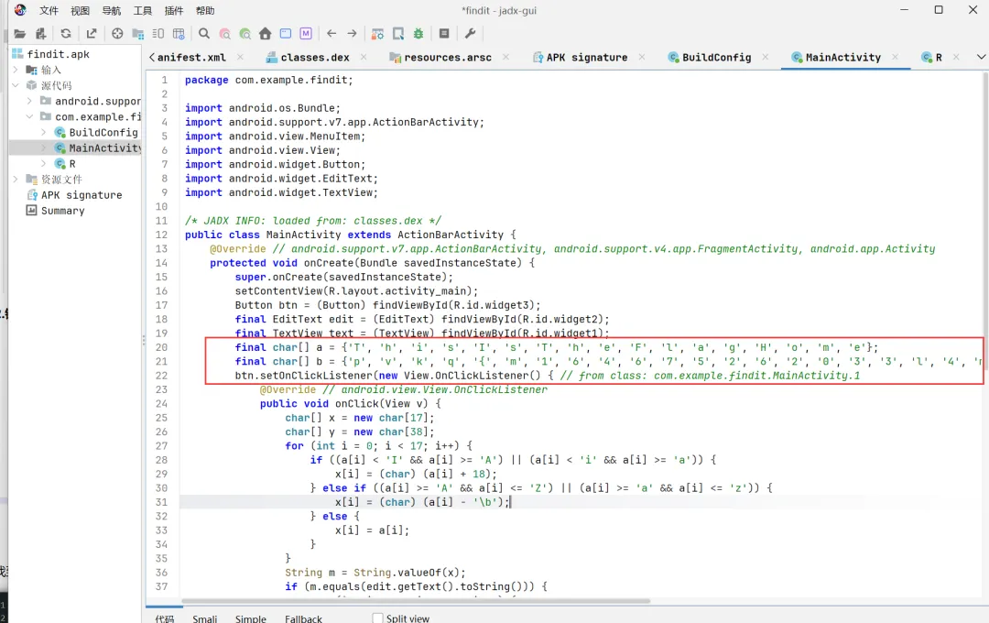Collapse the com.example.findit package node
Image resolution: width=989 pixels, height=623 pixels.
[x=29, y=116]
